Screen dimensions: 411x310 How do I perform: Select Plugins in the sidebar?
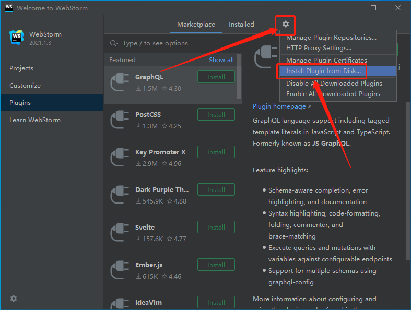(x=52, y=103)
